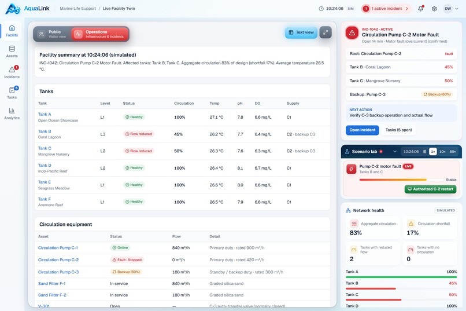Open the Tasks clipboard icon in sidebar
Image resolution: width=466 pixels, height=311 pixels.
(x=12, y=90)
